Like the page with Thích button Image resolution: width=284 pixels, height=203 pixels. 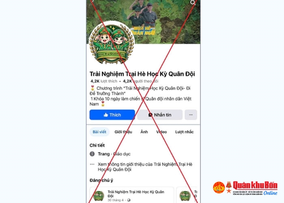(x=112, y=115)
